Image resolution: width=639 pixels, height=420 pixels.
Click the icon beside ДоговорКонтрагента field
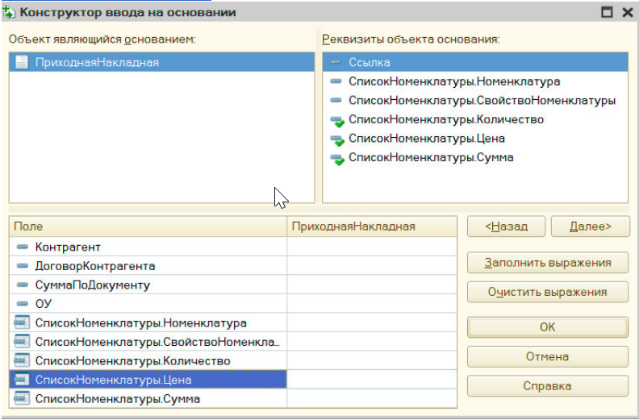pyautogui.click(x=23, y=266)
